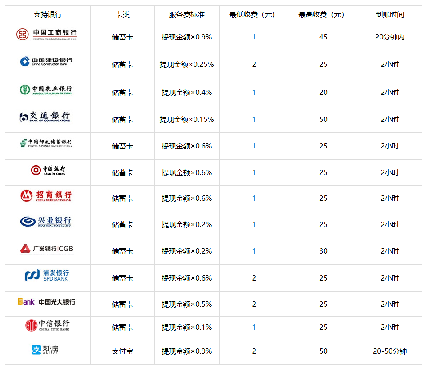The image size is (428, 371).
Task: Click 提现金额×0.6% in the 邮政储蓄银行 row
Action: pos(187,146)
